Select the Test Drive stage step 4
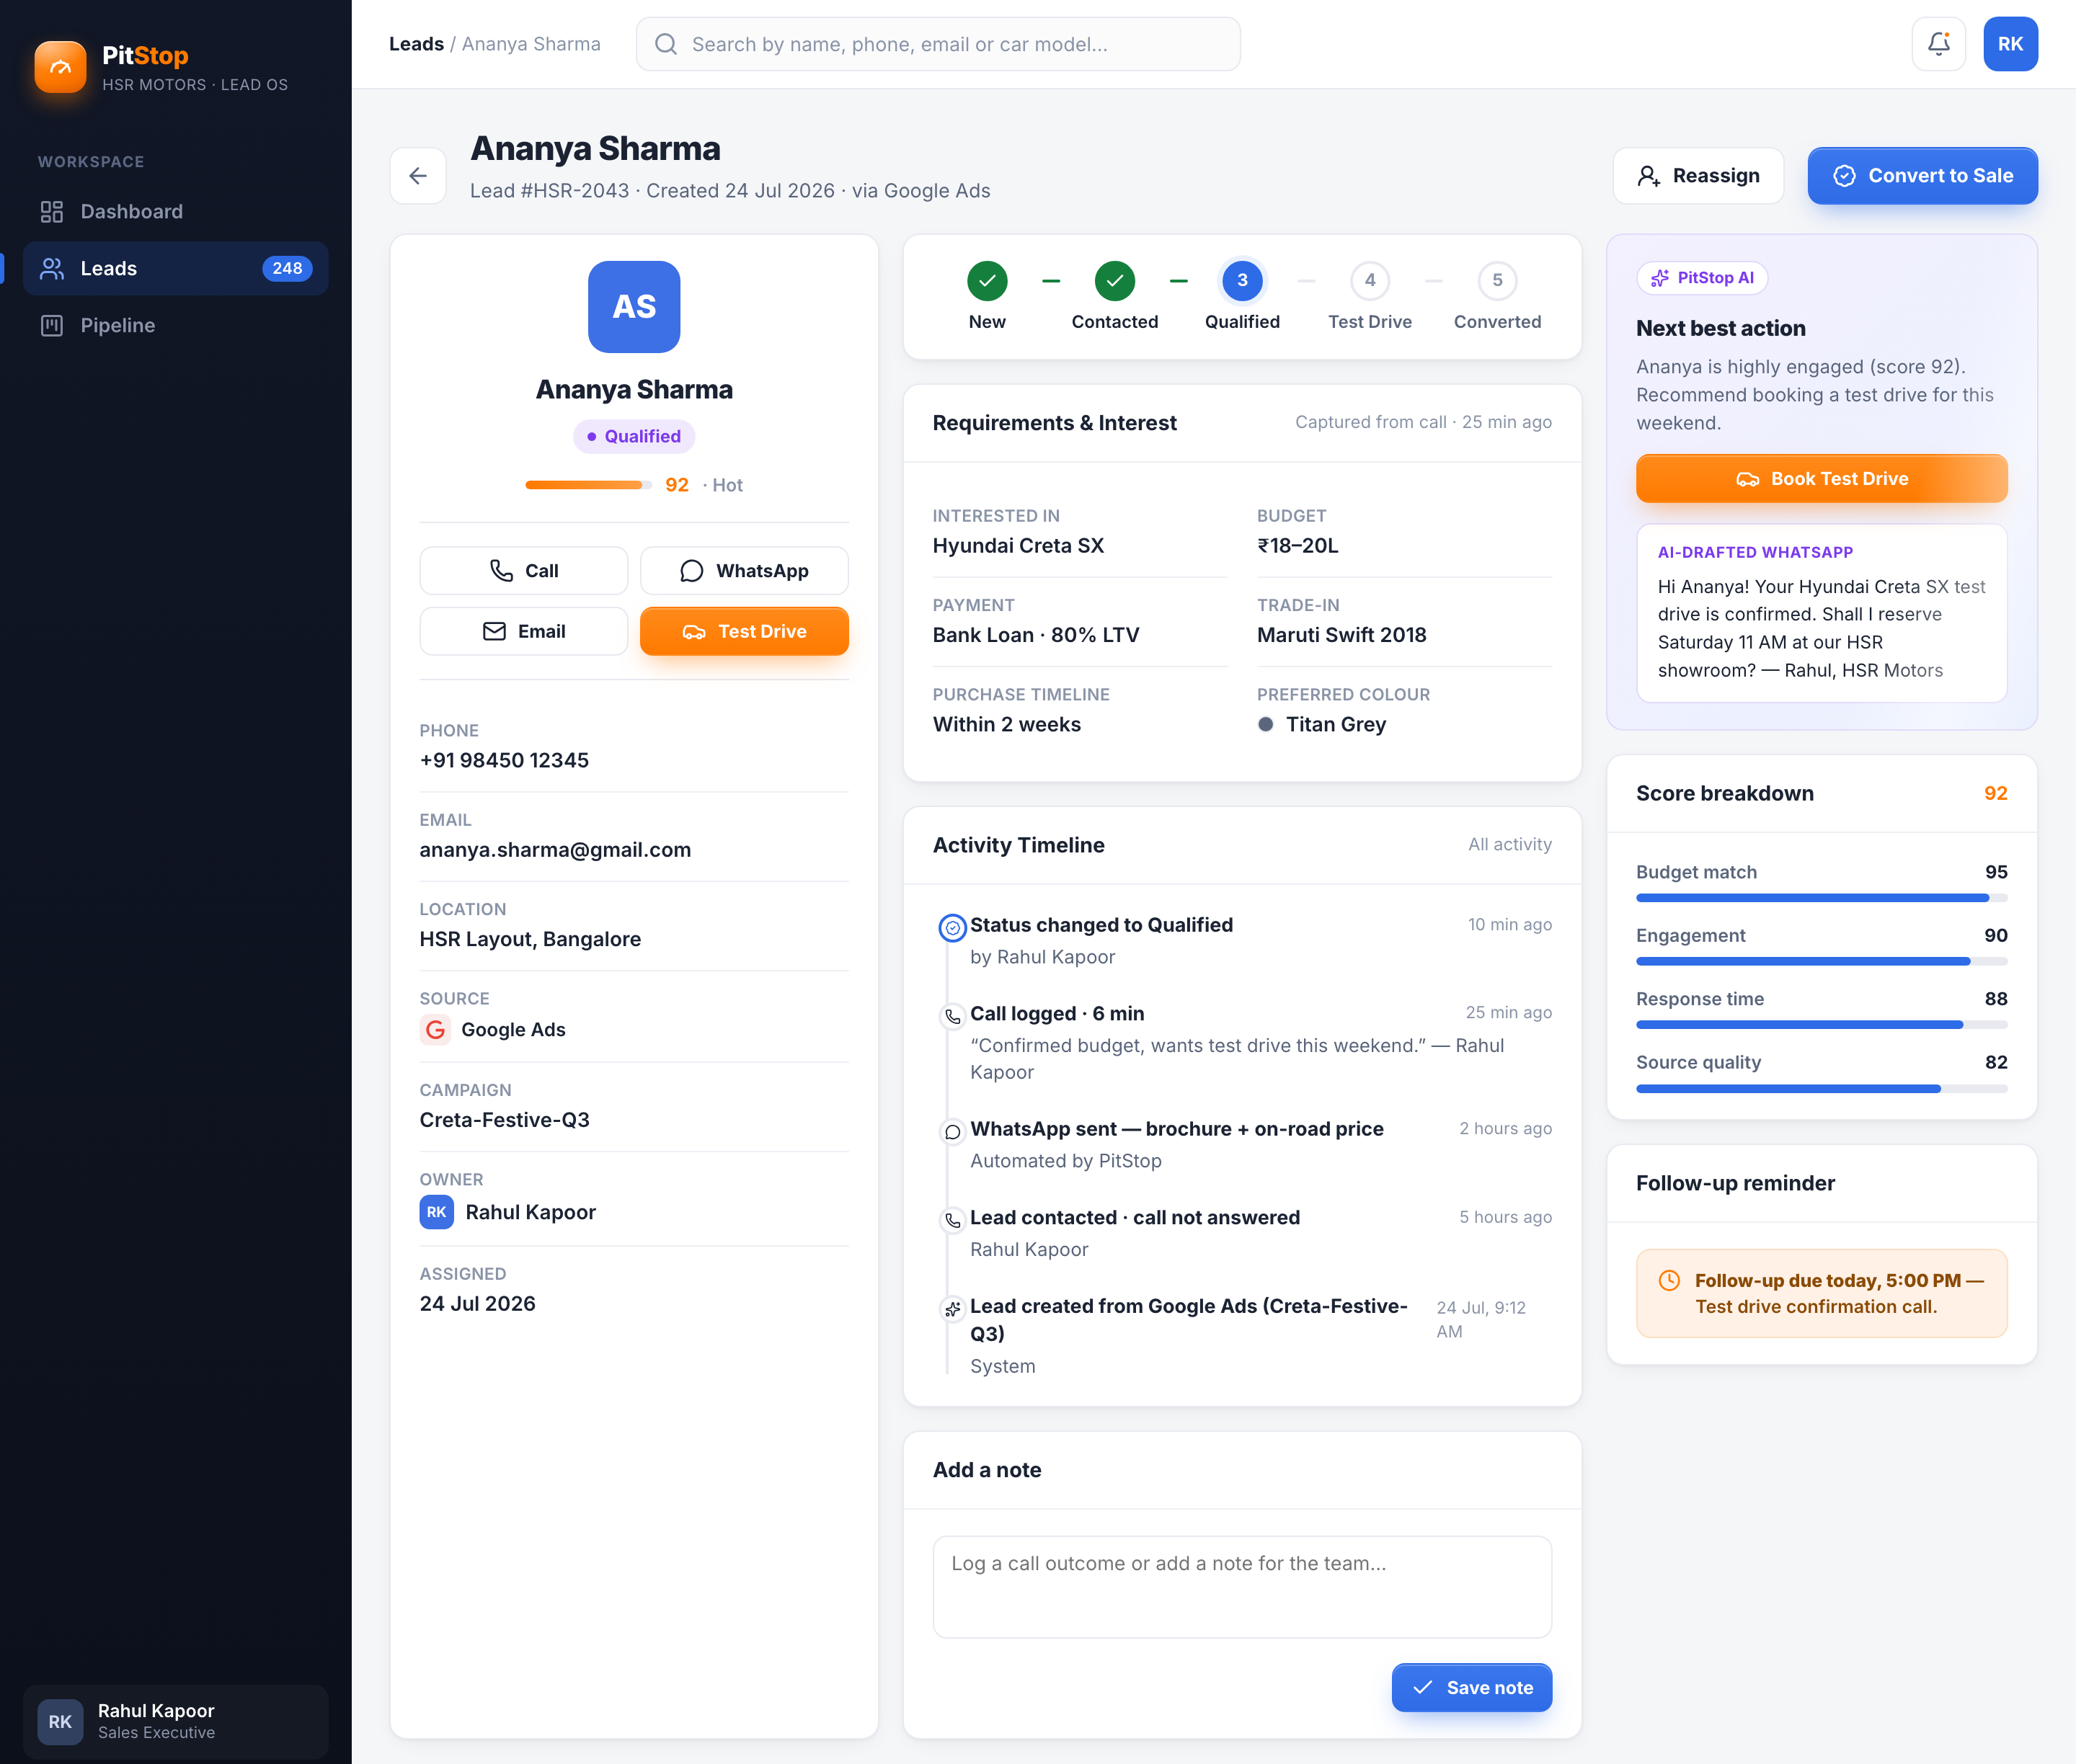 click(1370, 281)
